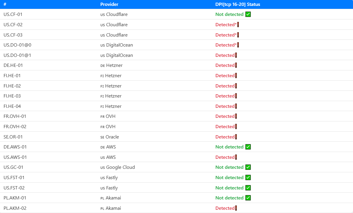Click the # column header

[x=5, y=4]
